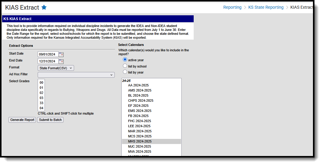Select the MJC 2024-2025 calendar
322x165 pixels.
151,147
